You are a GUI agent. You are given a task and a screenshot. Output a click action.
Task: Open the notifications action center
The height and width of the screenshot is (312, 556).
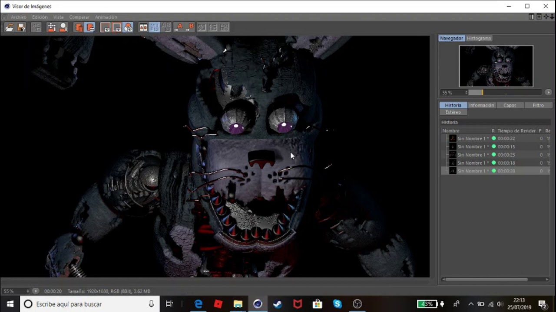coord(542,304)
